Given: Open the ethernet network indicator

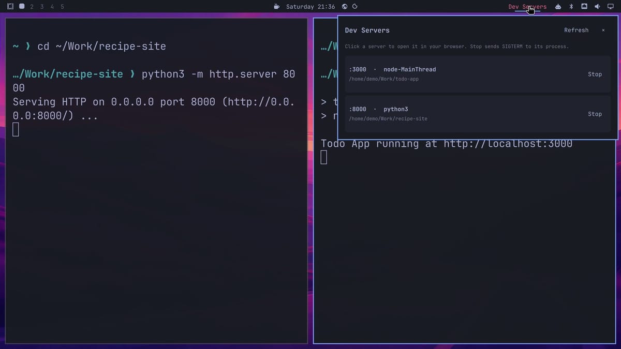Looking at the screenshot, I should click(x=584, y=7).
